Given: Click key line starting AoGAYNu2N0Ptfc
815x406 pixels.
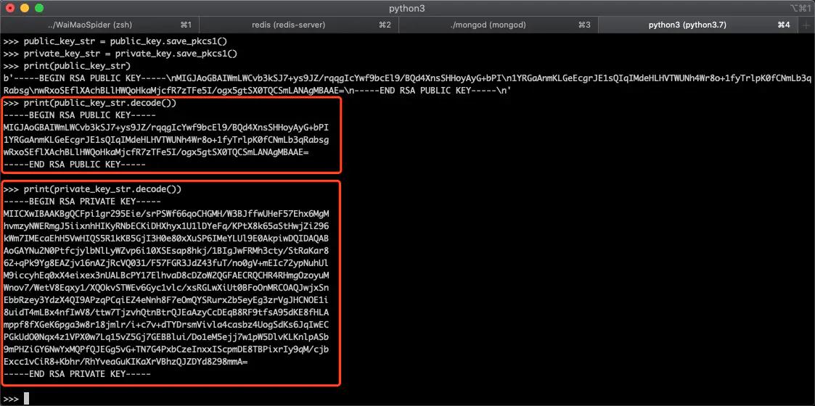Looking at the screenshot, I should click(165, 251).
